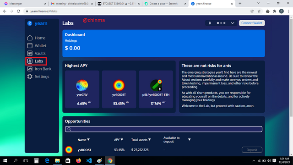Viewport: 293px width, 165px height.
Task: Click the $ 27,222,325 total assets value
Action: (140, 150)
